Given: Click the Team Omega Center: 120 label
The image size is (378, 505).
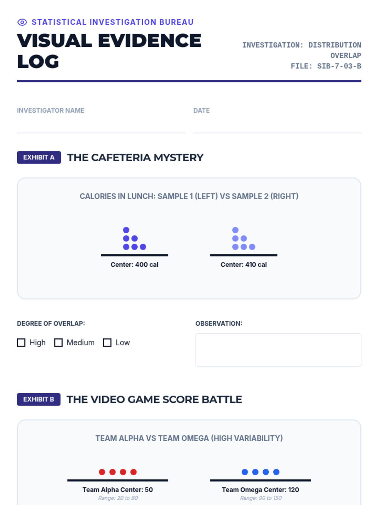Looking at the screenshot, I should tap(260, 490).
